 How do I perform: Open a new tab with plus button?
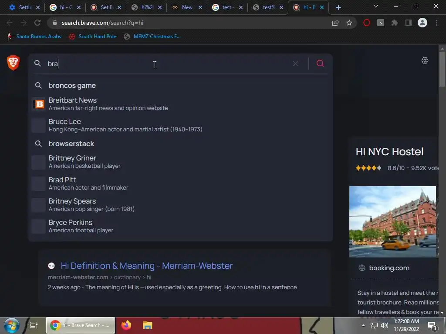coord(338,8)
